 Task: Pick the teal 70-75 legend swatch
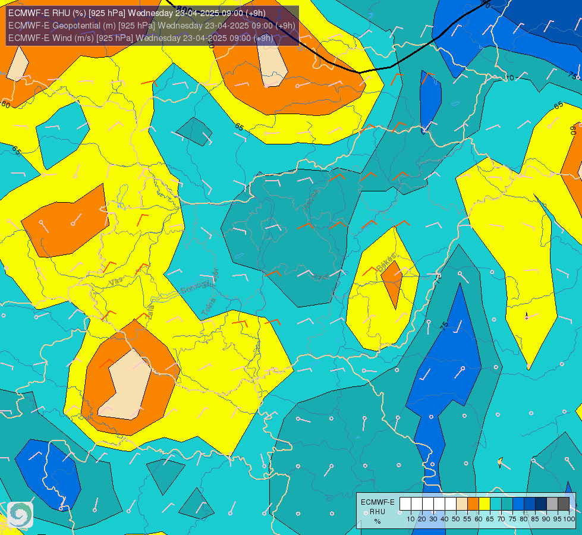click(x=507, y=504)
